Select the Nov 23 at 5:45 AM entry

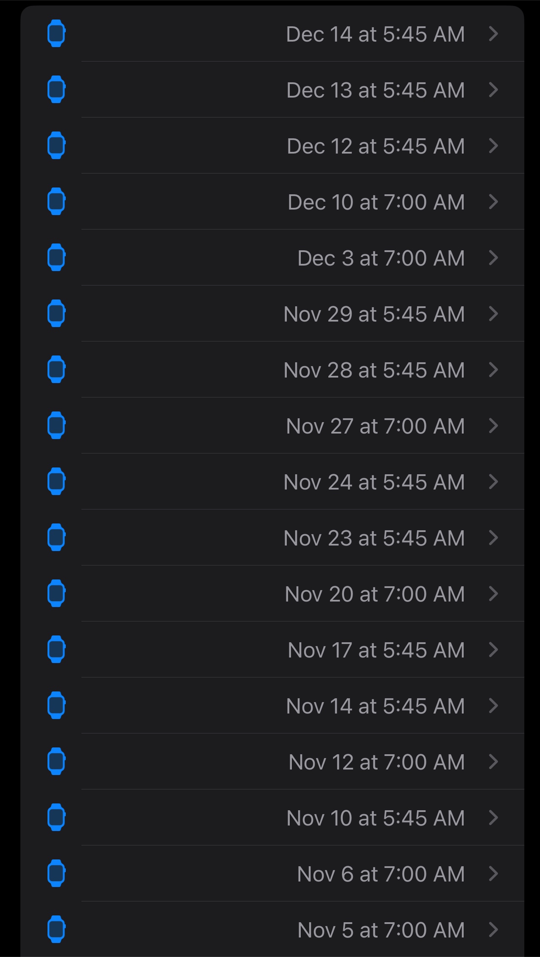tap(374, 538)
